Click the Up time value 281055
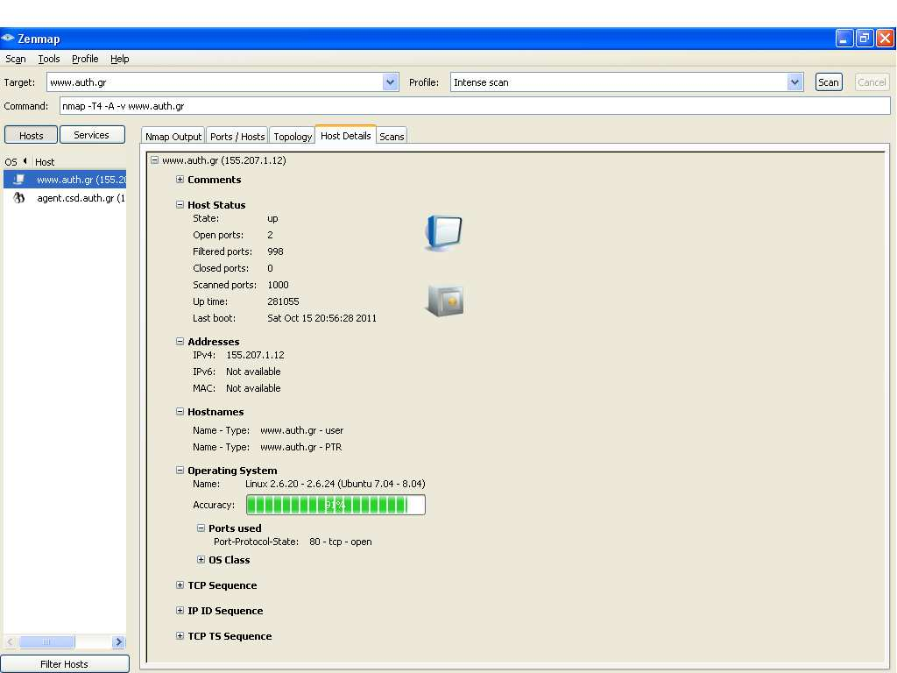The height and width of the screenshot is (673, 897). pyautogui.click(x=283, y=301)
